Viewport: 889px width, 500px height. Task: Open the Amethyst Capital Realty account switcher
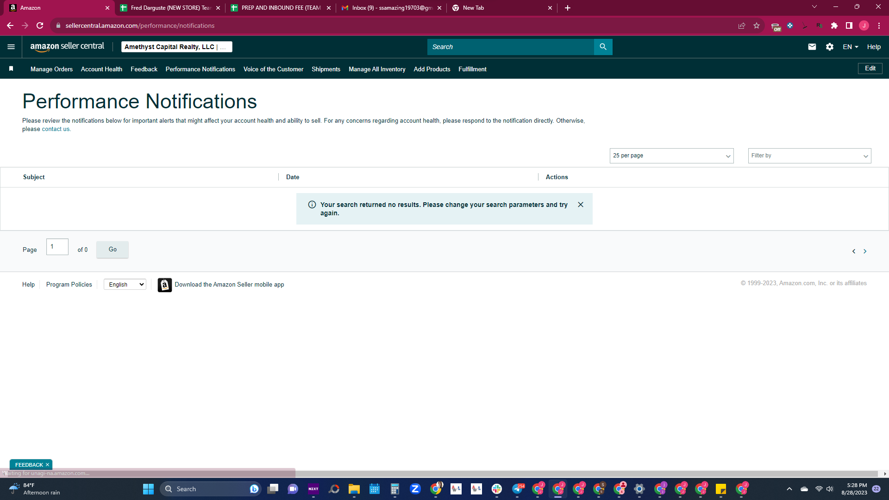[x=177, y=47]
